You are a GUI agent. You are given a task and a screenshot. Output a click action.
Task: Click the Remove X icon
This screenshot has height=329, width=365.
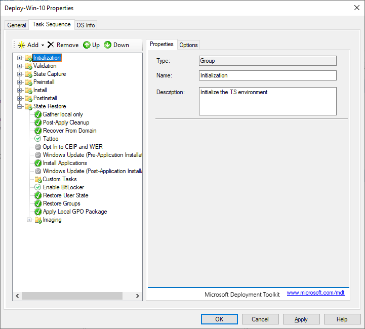click(51, 45)
